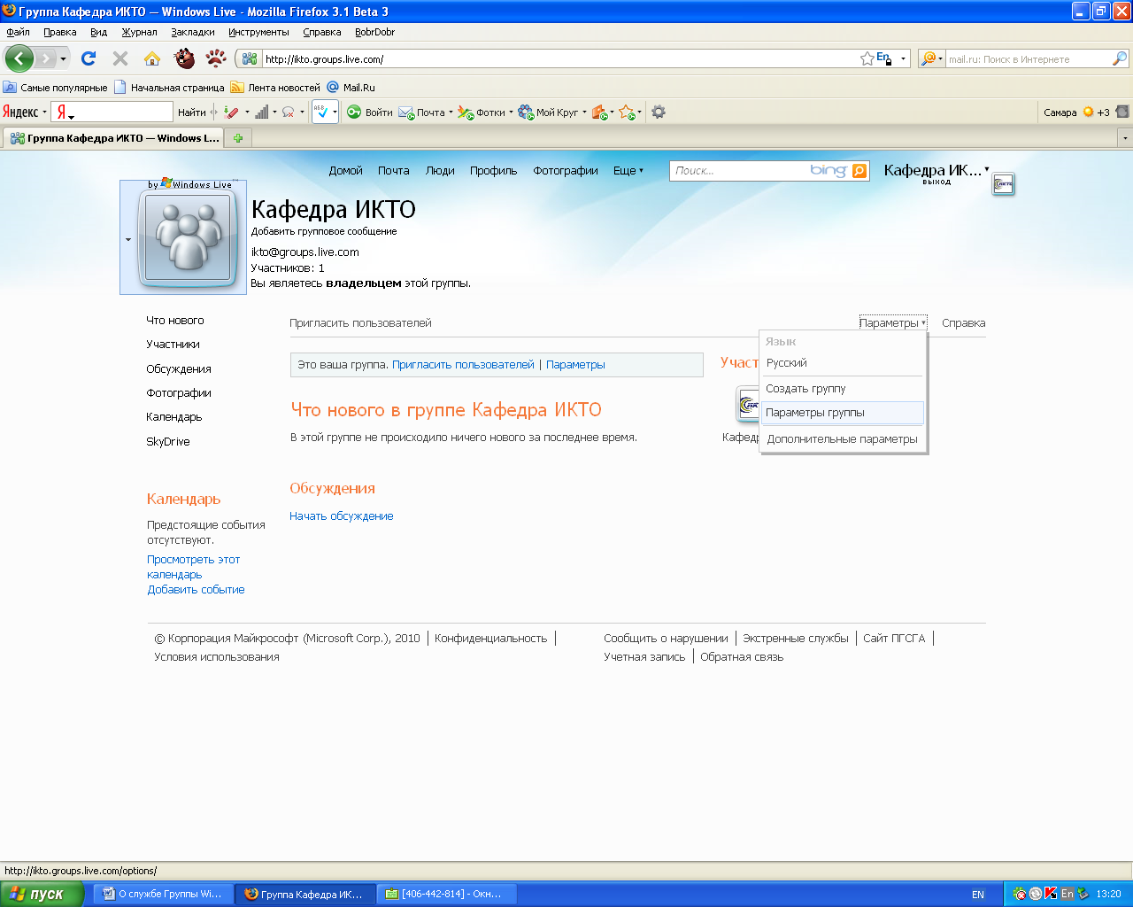Click the URL address bar
The width and height of the screenshot is (1133, 907).
pyautogui.click(x=560, y=59)
